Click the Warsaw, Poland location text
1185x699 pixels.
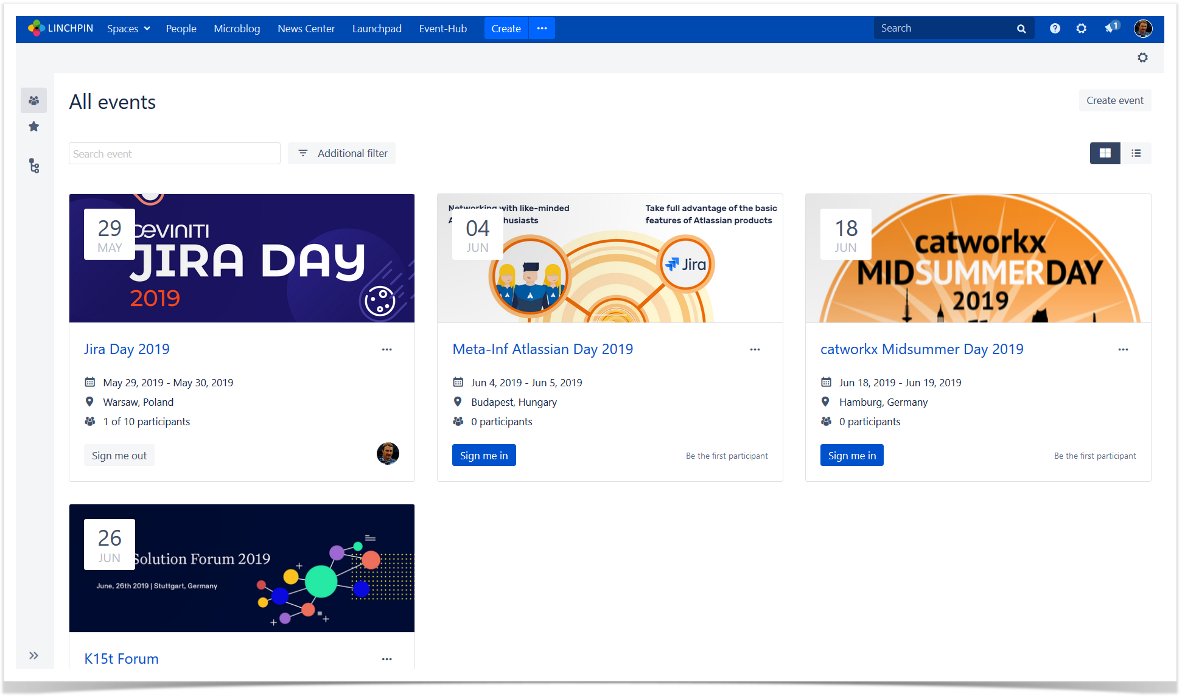[138, 402]
